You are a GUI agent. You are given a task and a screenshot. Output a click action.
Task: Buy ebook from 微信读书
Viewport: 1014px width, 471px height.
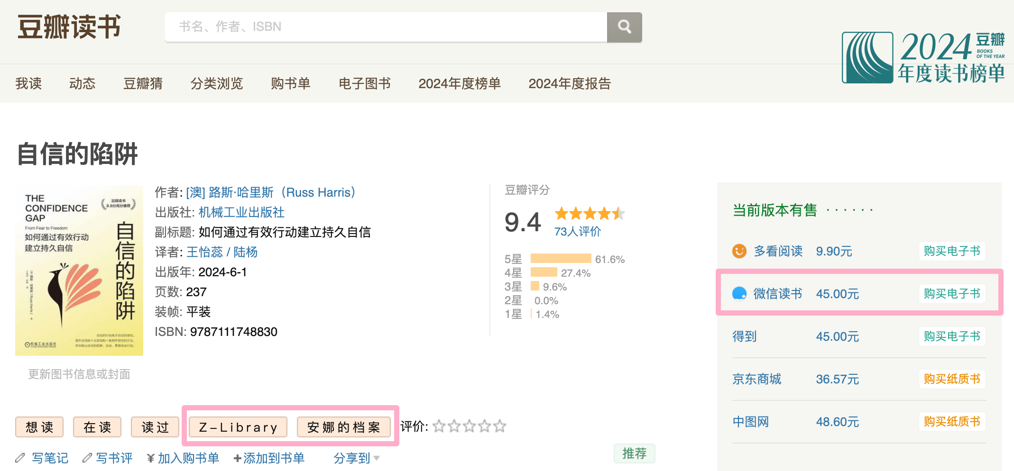pos(952,294)
